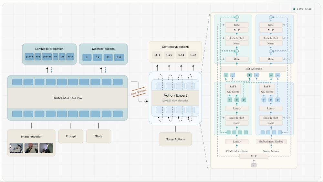Click the VLM Hidden State label
This screenshot has width=323, height=182.
click(x=237, y=151)
